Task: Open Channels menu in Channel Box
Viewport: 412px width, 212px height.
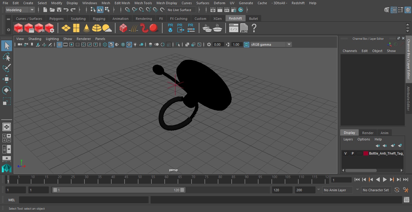Action: [x=350, y=51]
